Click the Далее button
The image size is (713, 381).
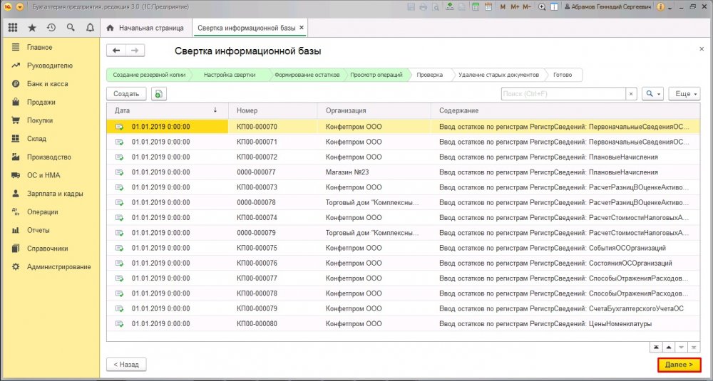click(679, 365)
